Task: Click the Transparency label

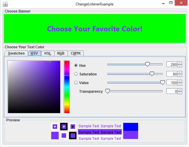Action: 91,91
